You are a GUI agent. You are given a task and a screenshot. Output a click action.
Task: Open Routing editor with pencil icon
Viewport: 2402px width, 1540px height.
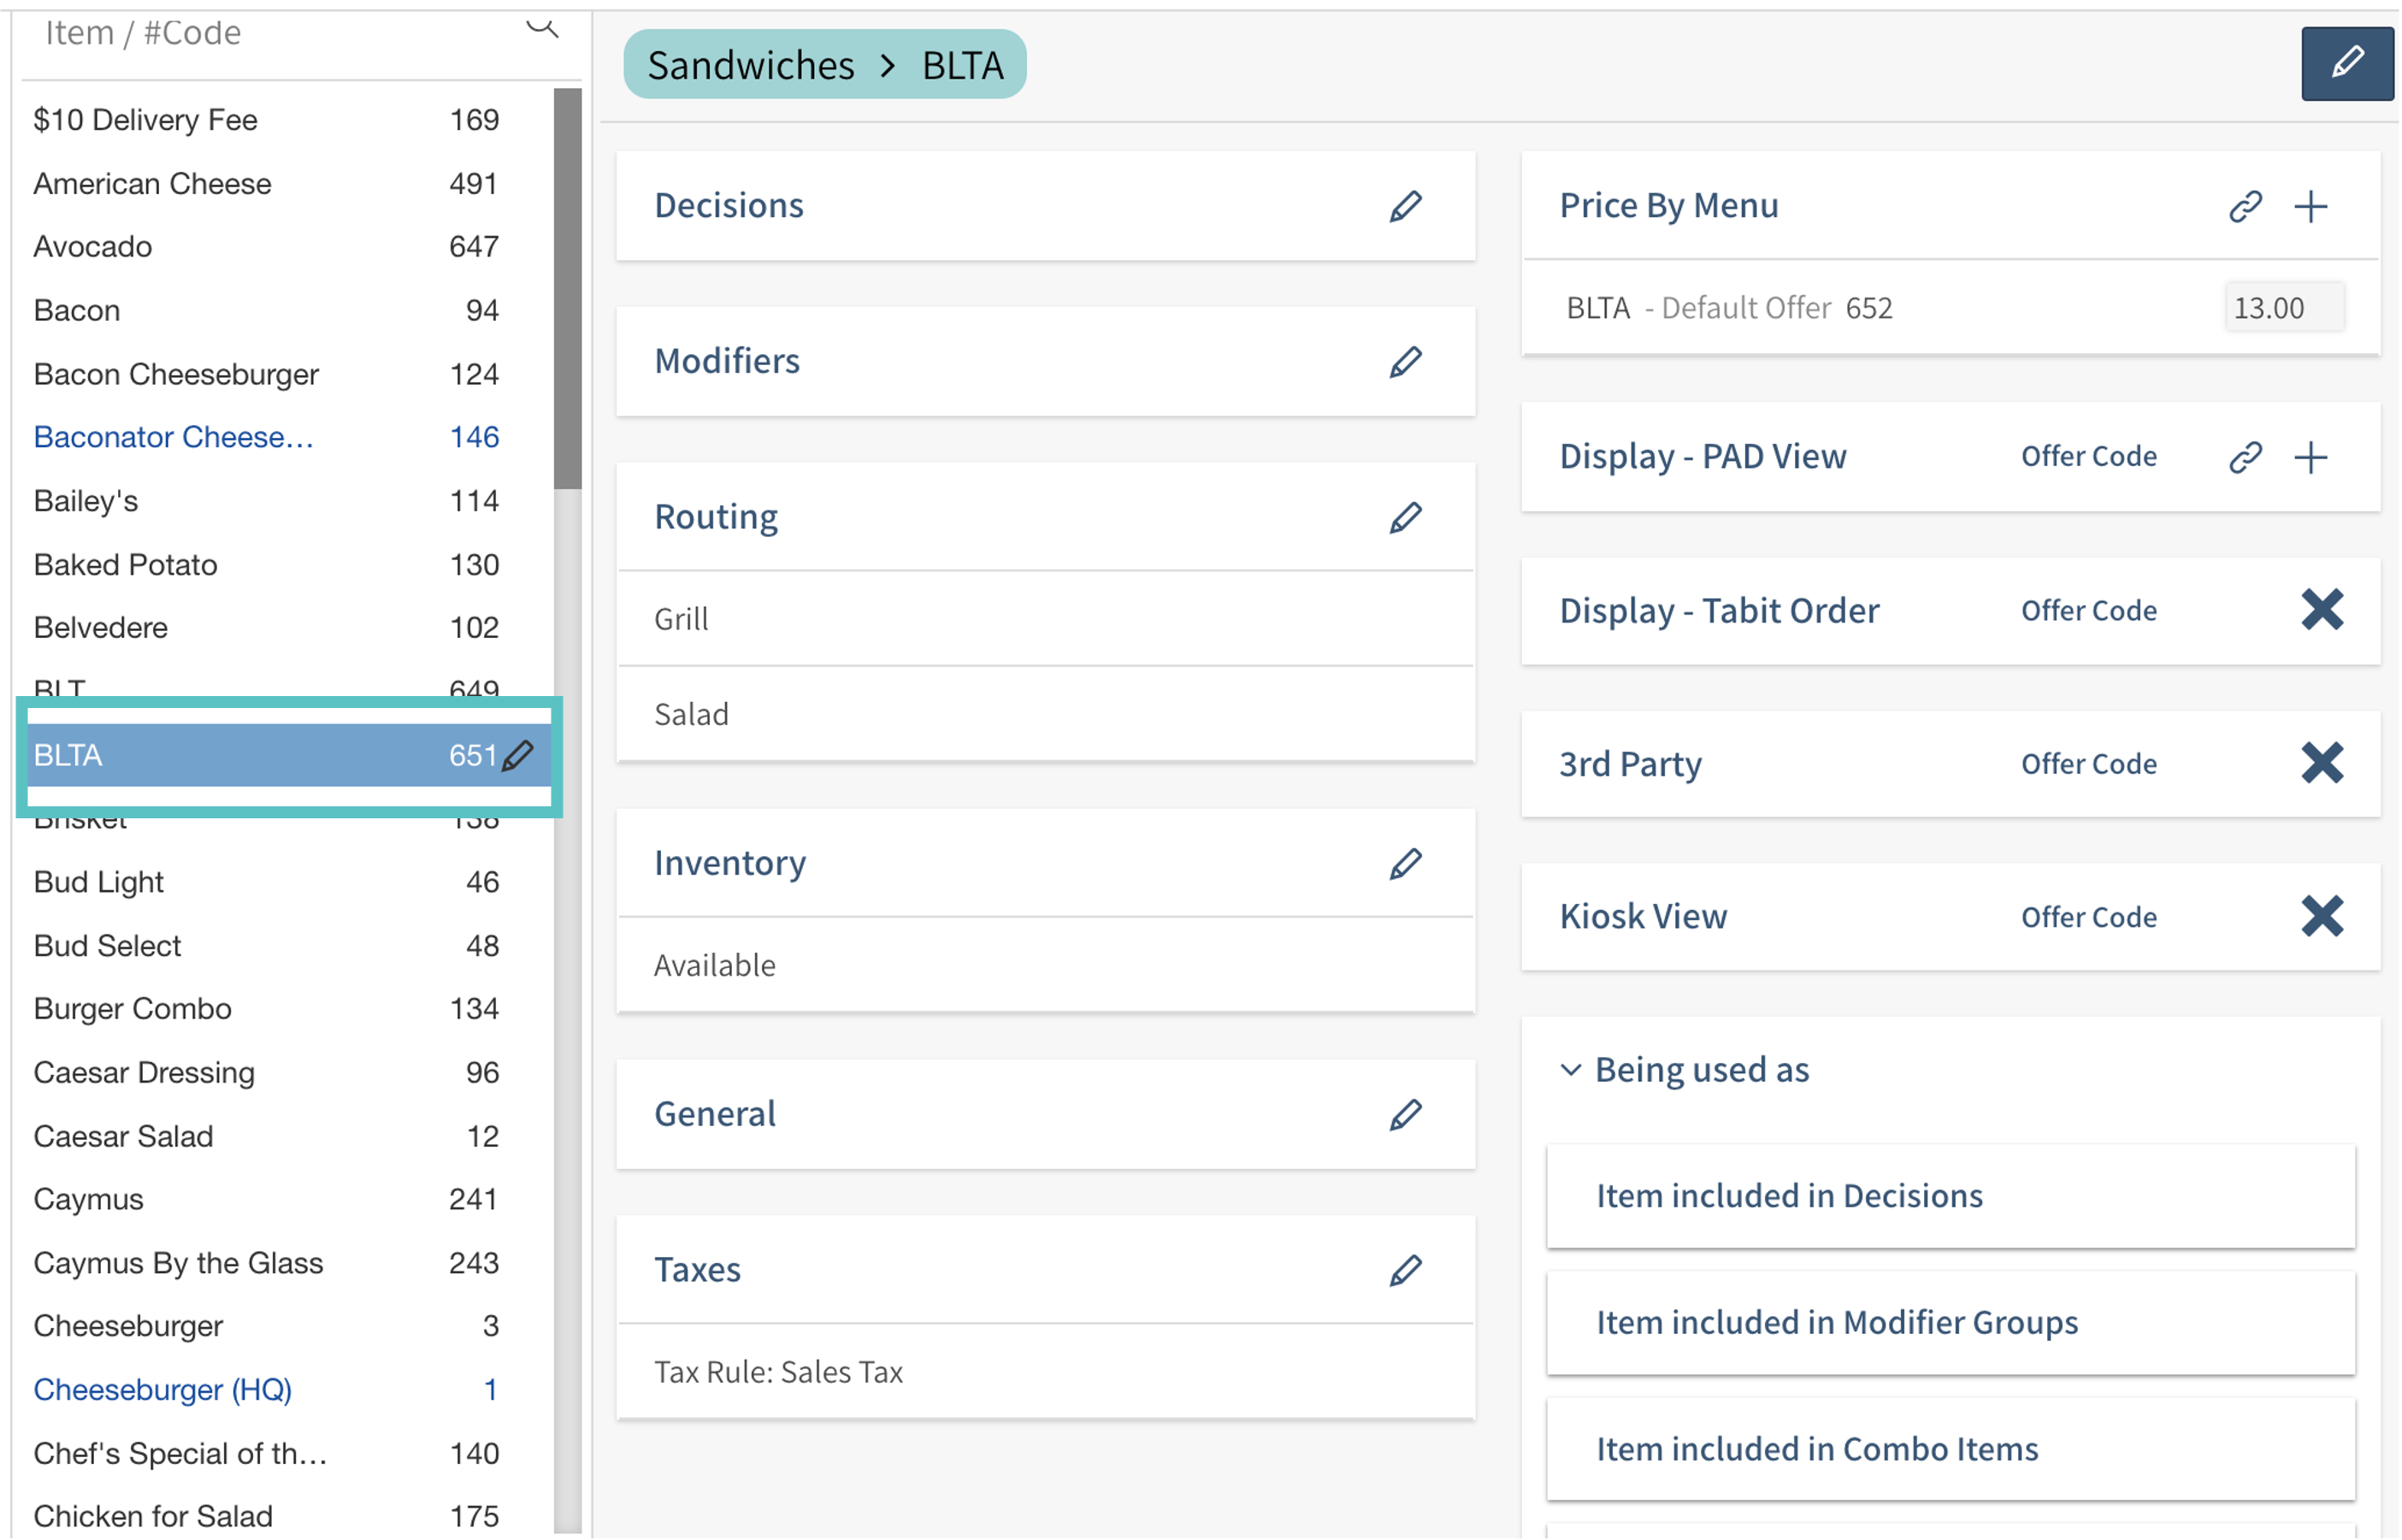pos(1405,517)
